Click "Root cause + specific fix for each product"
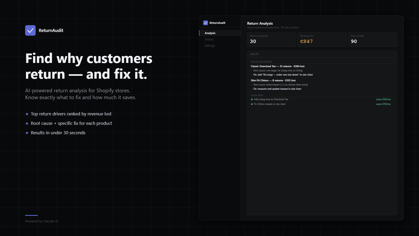Screen dimensions: 419x236 [71, 123]
